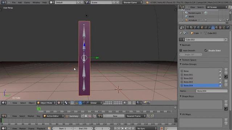Play the animation in reverse
232x130 pixels.
pyautogui.click(x=123, y=129)
